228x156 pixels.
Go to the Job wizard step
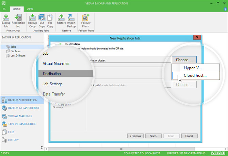click(x=46, y=53)
